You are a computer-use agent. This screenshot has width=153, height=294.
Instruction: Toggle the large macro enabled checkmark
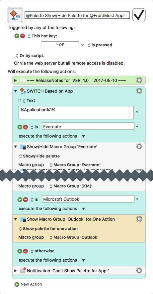[139, 15]
